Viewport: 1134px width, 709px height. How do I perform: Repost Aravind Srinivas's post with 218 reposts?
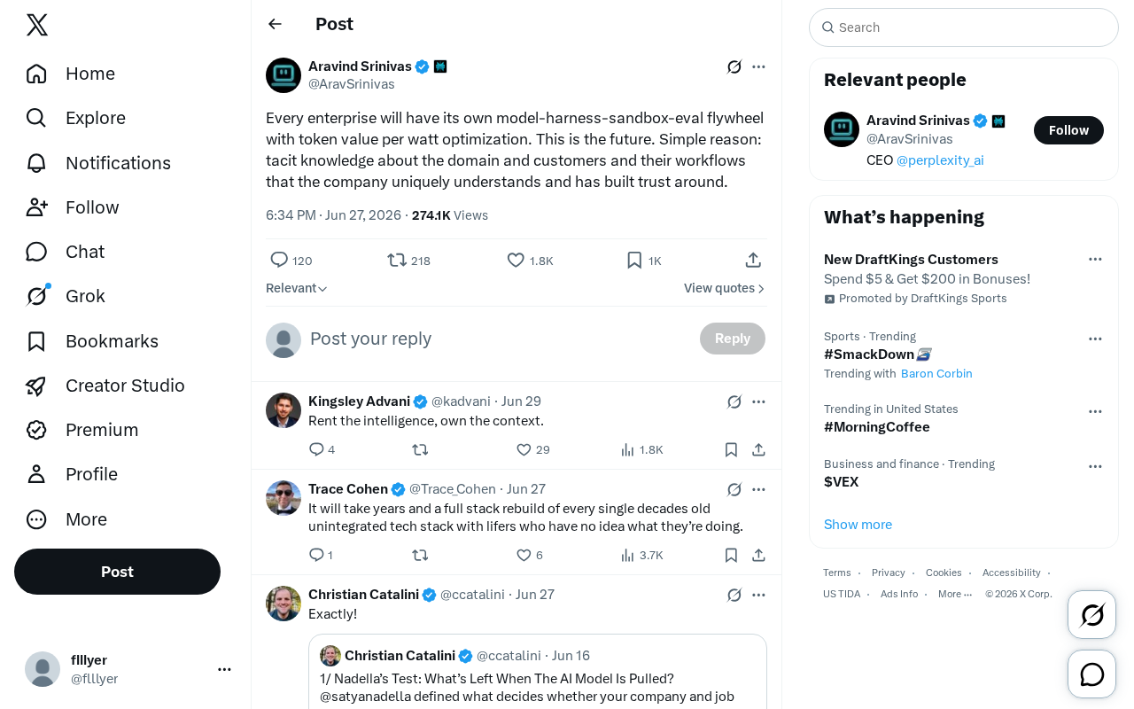(408, 261)
